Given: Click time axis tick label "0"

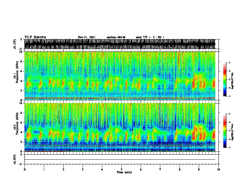Looking at the screenshot, I should tap(25, 169).
